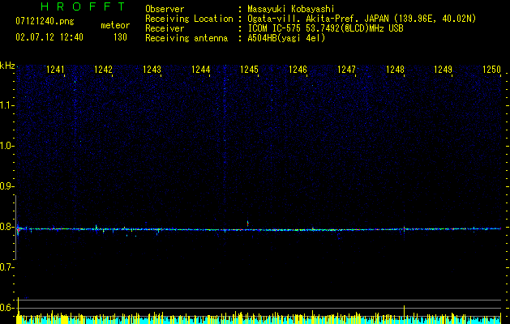Click the A504HB(yagi 4el) antenna text

286,38
